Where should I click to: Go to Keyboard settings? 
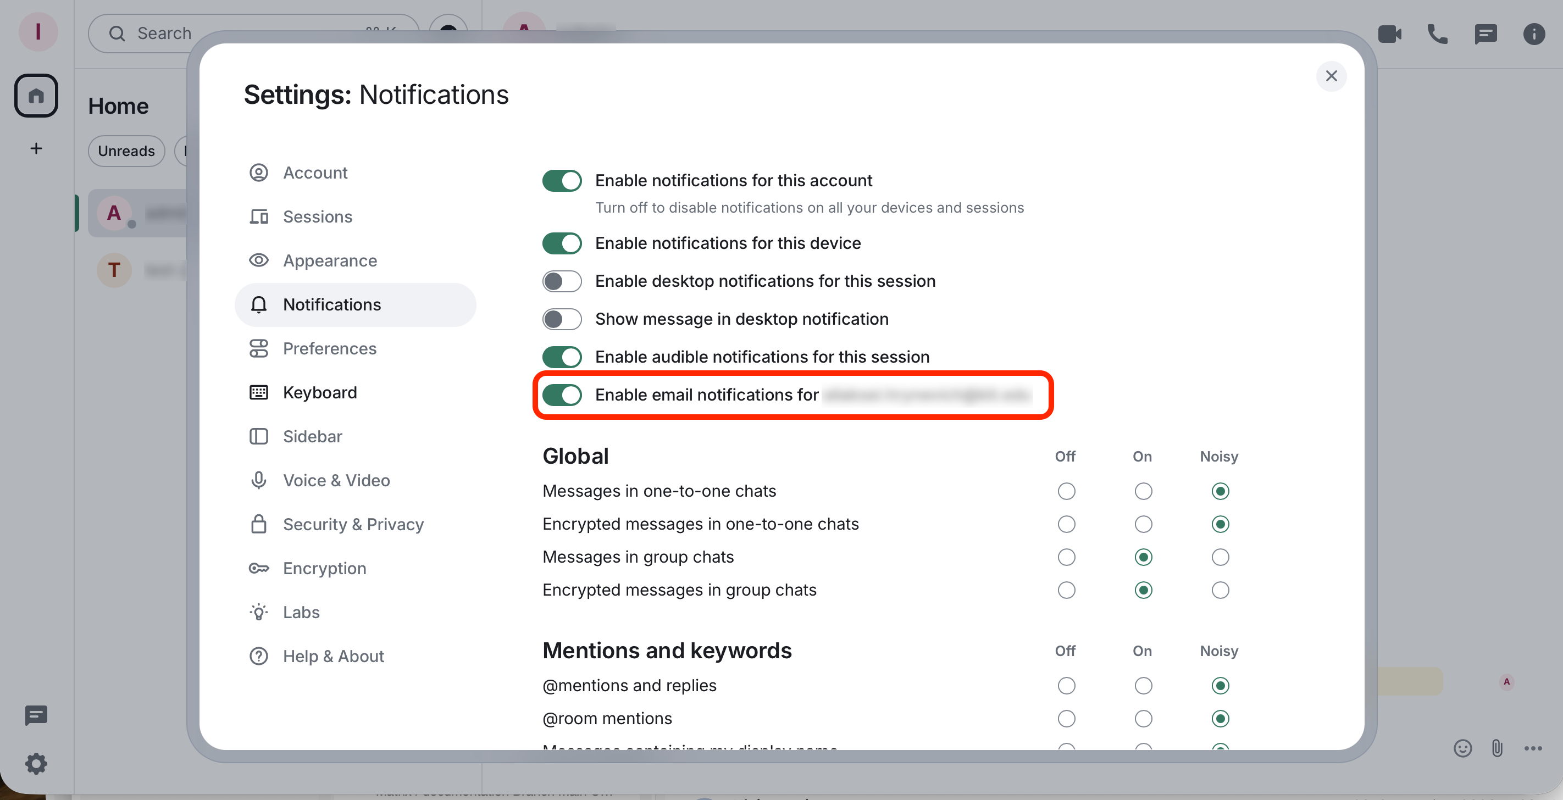click(x=355, y=392)
